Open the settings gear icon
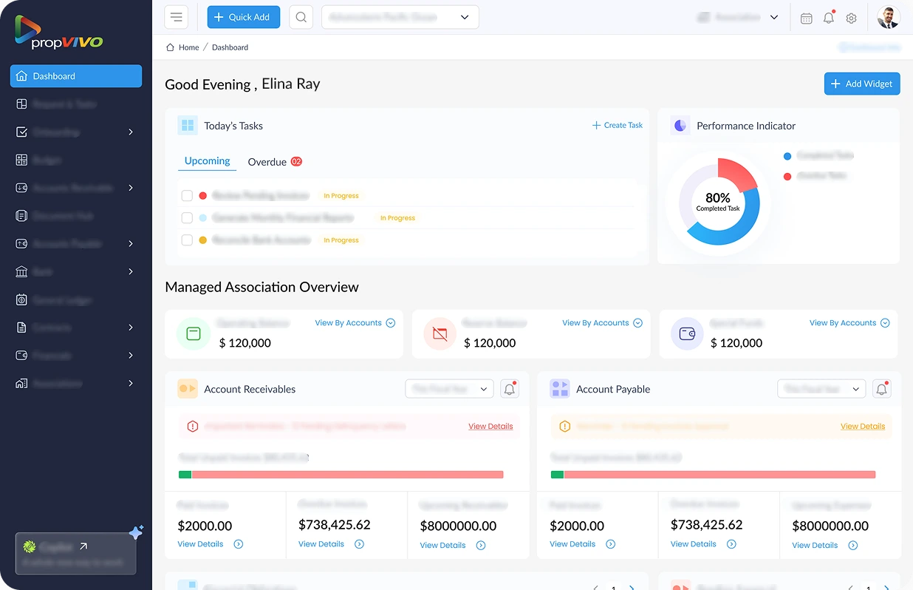The height and width of the screenshot is (590, 913). pos(851,18)
